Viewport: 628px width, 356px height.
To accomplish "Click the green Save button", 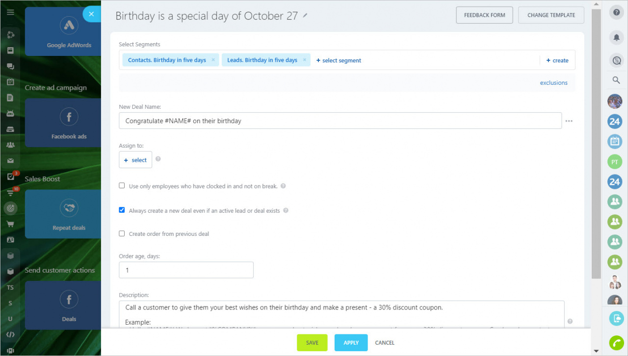I will pos(312,343).
